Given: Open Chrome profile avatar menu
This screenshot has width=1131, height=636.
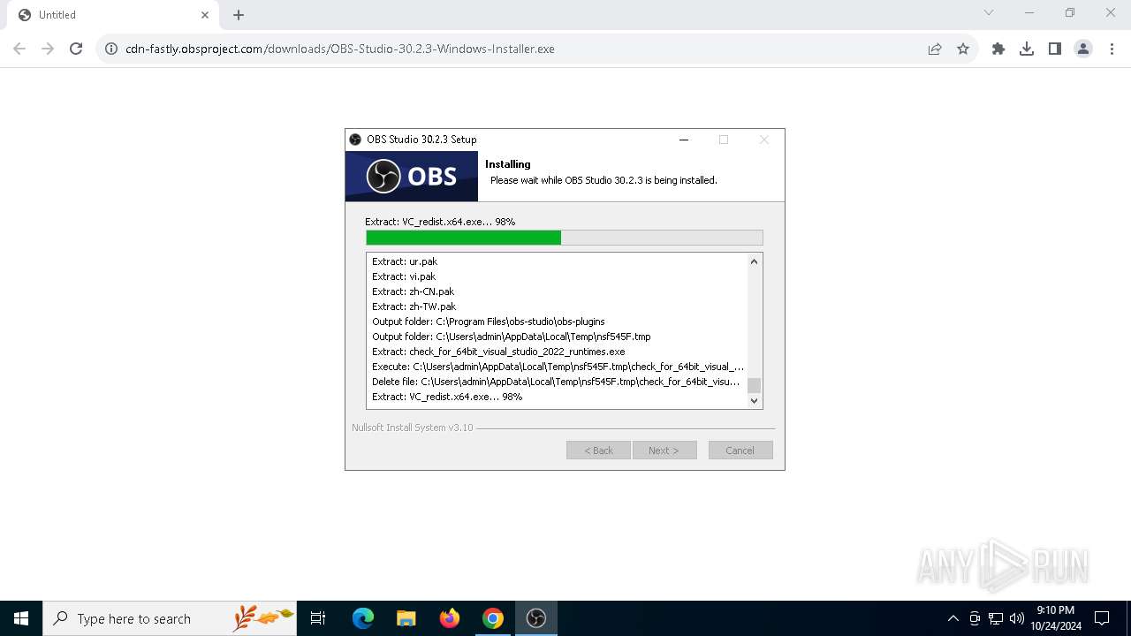Looking at the screenshot, I should tap(1083, 49).
